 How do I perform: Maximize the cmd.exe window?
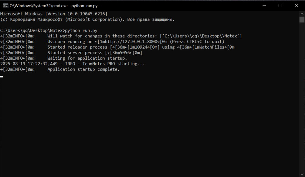280,6
